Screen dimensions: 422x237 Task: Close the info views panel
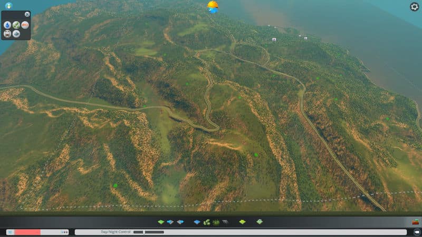(x=27, y=14)
